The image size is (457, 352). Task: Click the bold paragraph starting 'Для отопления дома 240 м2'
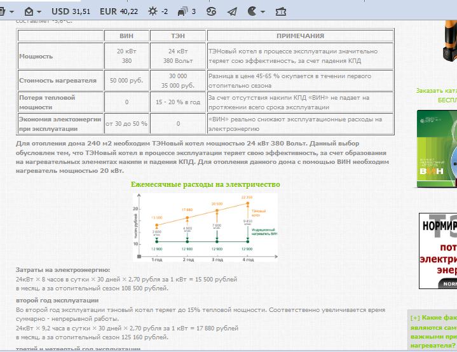pos(202,157)
